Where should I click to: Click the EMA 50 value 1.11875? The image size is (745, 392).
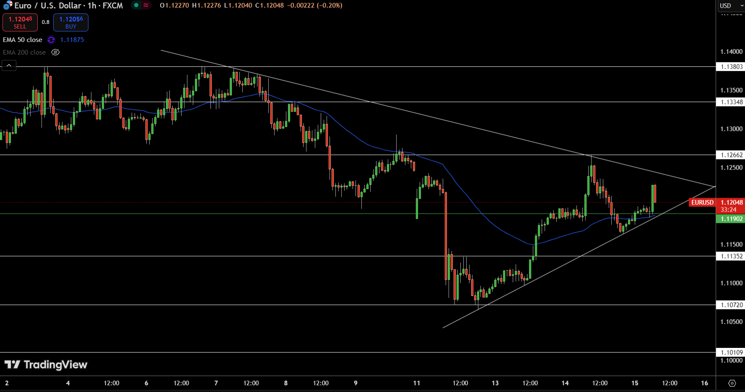pos(72,40)
